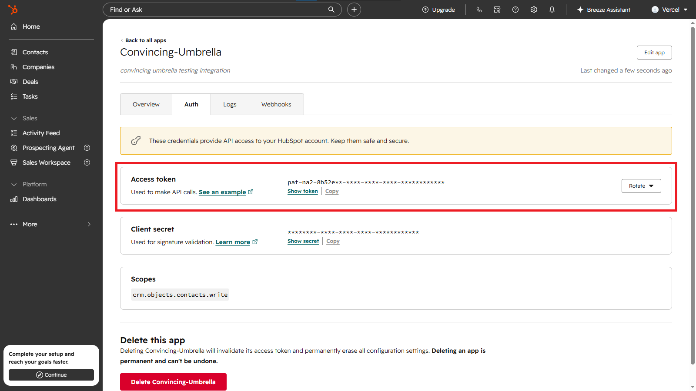696x391 pixels.
Task: Copy the access token
Action: pos(332,191)
